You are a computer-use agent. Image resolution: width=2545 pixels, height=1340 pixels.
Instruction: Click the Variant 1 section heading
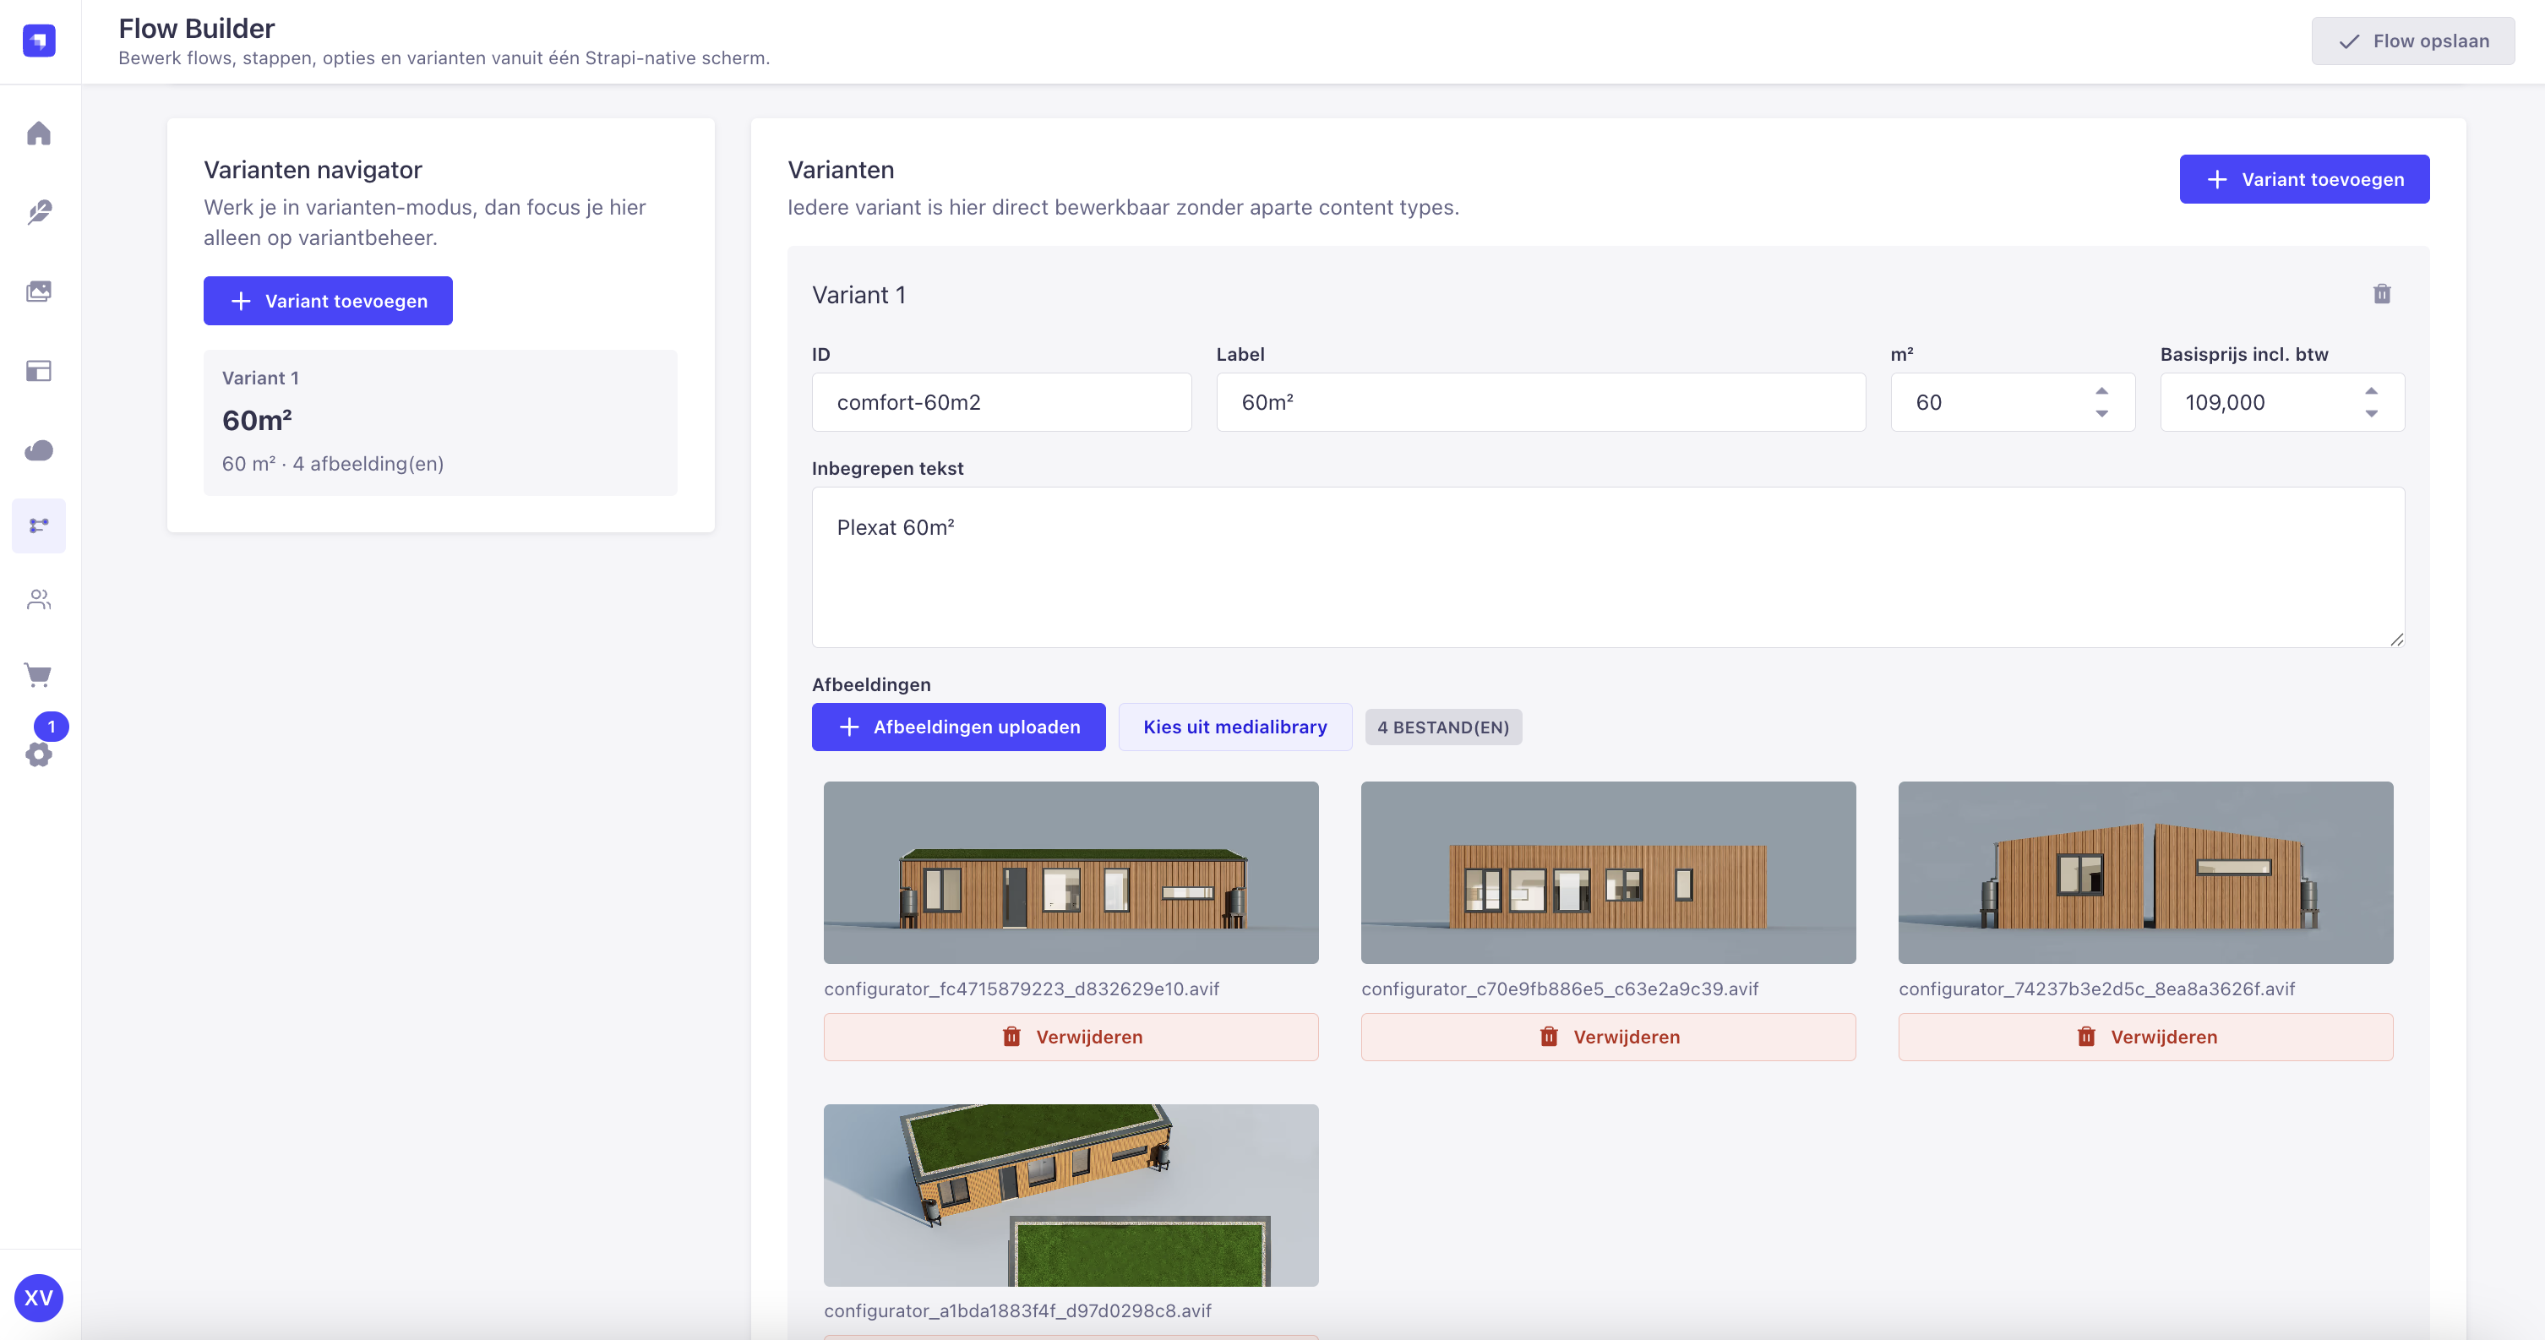pos(858,295)
